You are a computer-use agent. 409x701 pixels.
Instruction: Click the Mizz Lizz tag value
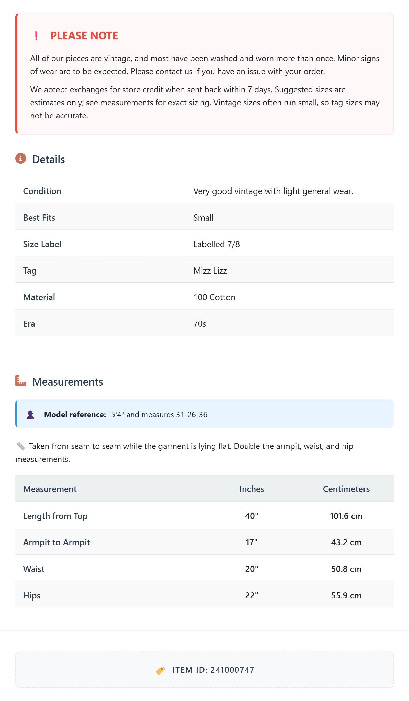(x=210, y=271)
